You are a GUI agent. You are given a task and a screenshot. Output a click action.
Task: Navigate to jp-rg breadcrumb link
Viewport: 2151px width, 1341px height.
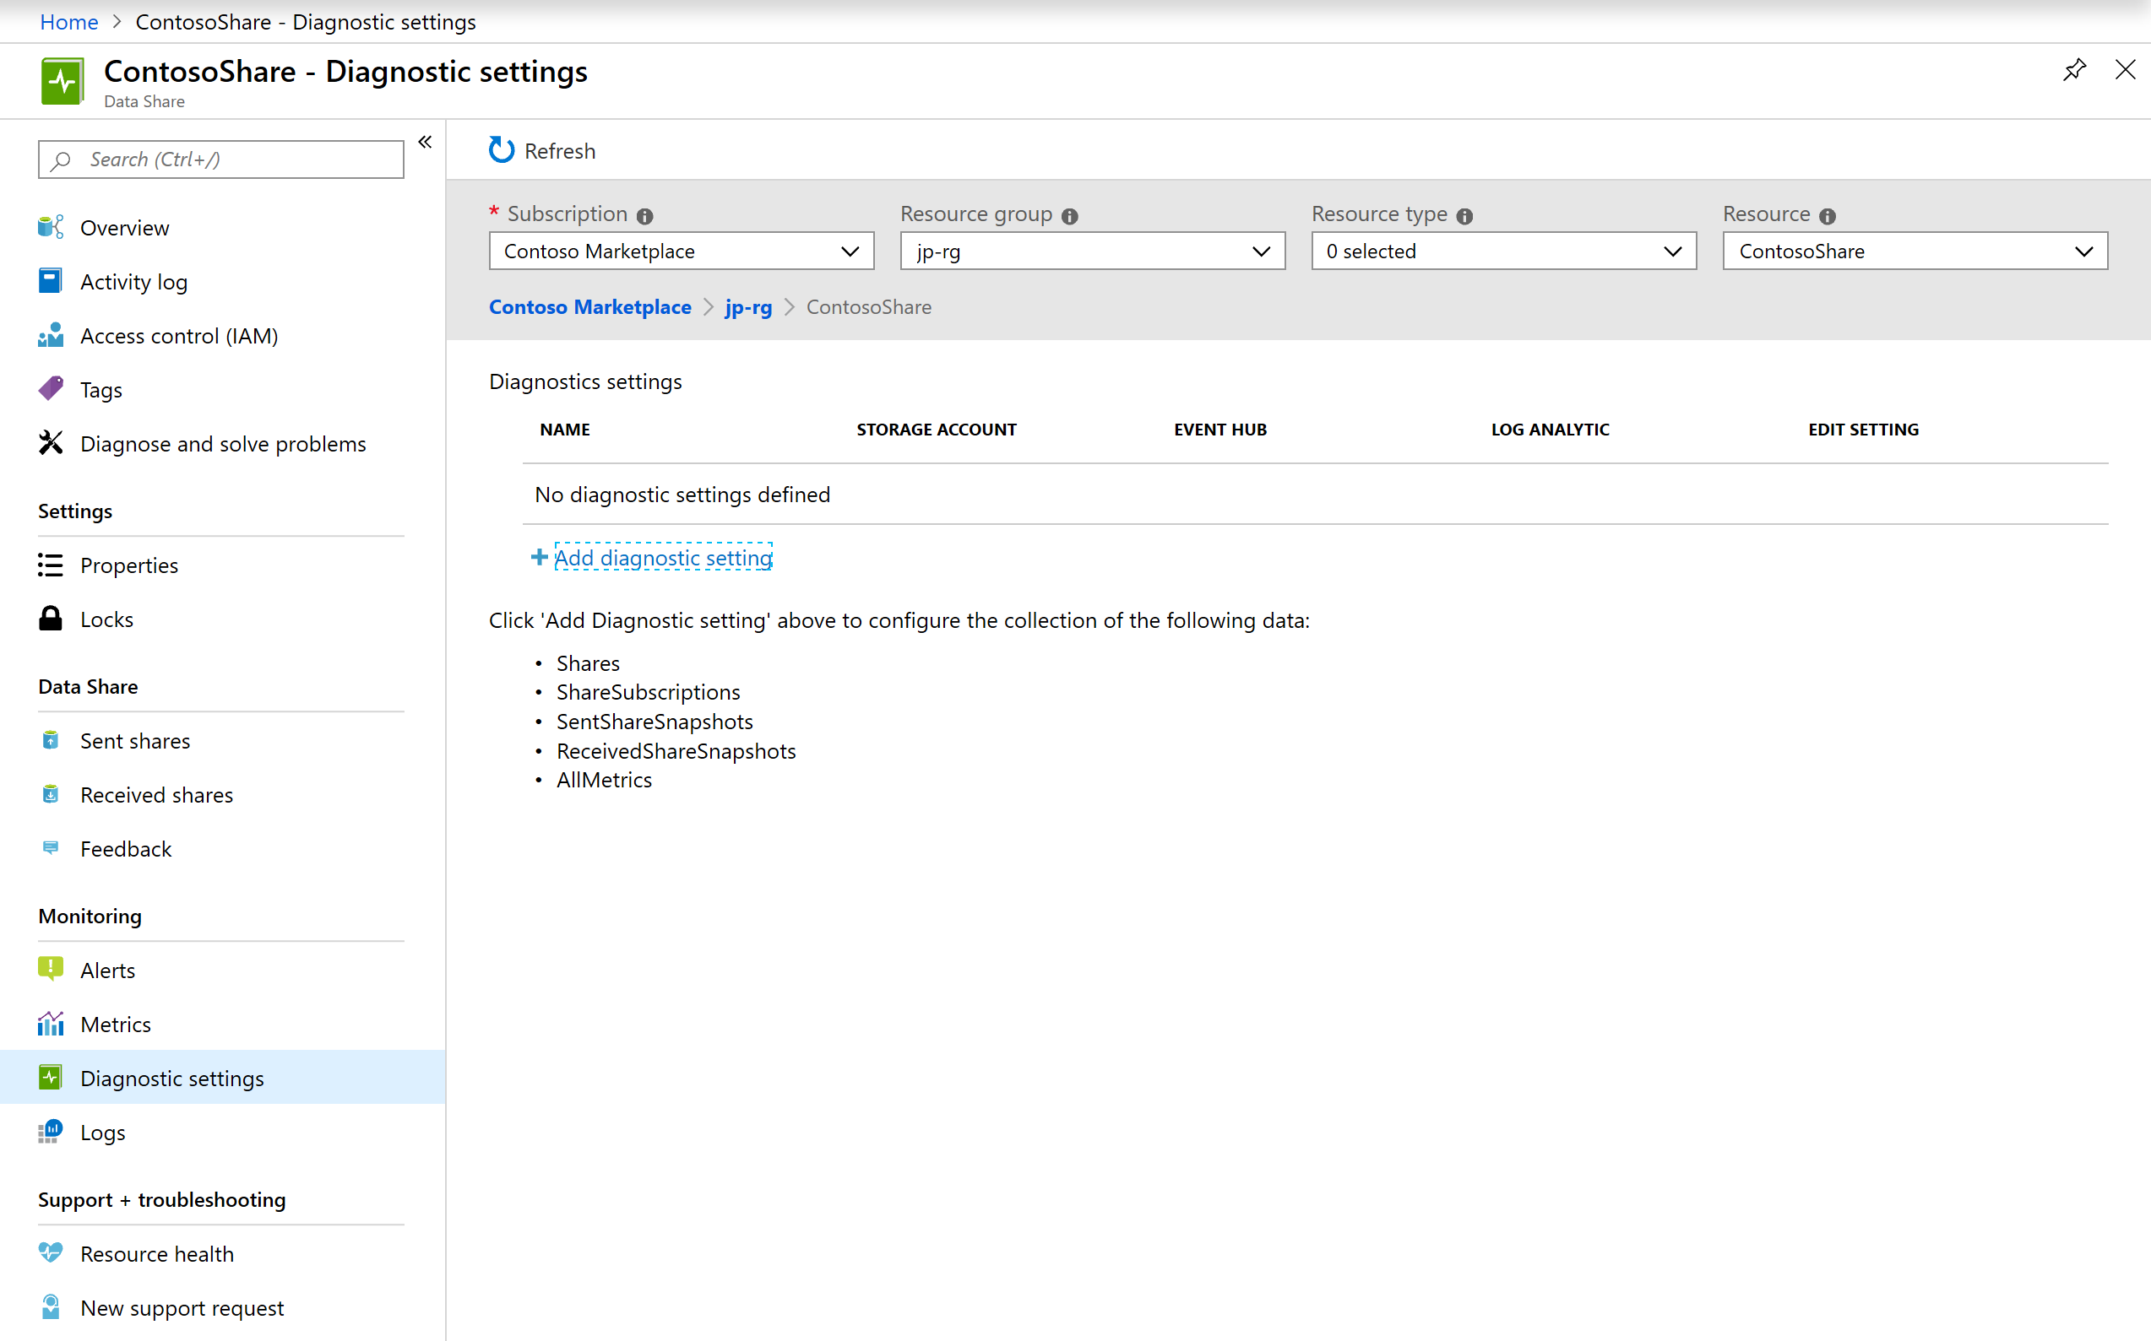coord(749,306)
